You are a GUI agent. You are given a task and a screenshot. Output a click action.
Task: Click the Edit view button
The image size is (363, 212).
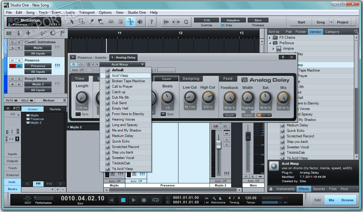(317, 200)
